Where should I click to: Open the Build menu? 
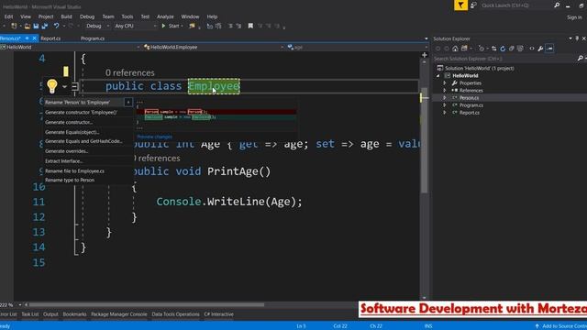(66, 16)
